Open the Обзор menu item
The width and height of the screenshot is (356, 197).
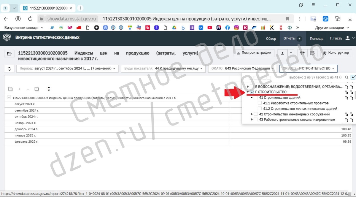271,39
